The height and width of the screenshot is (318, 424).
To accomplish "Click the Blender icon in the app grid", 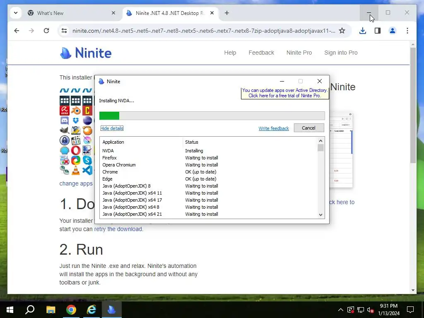I will 76,111.
